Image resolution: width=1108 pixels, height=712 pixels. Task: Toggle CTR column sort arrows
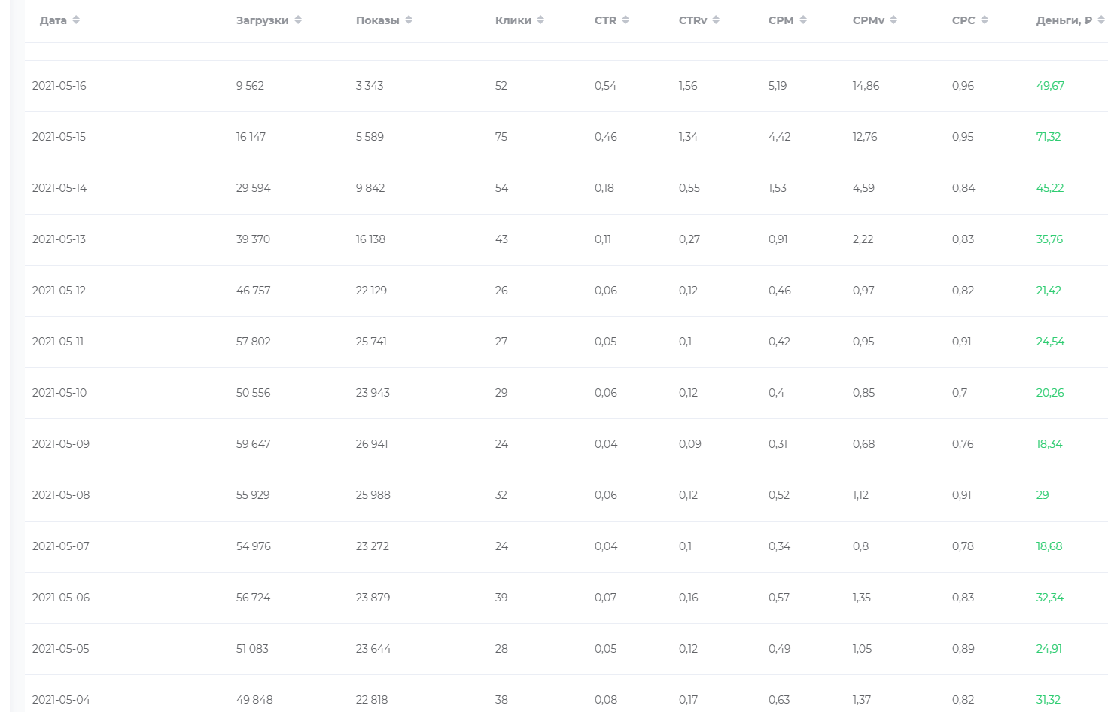pos(626,20)
